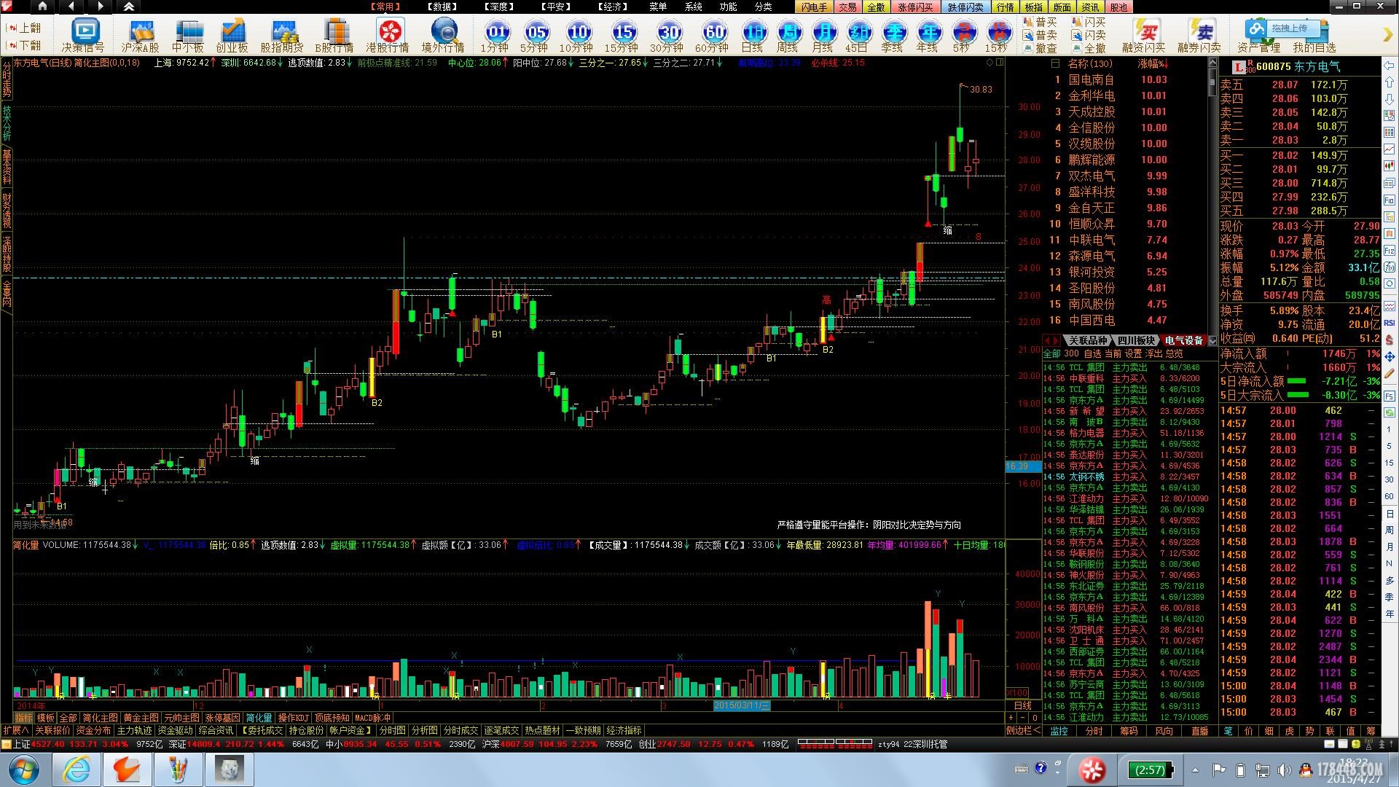Viewport: 1399px width, 787px height.
Task: Switch to 四川板块 sector tab
Action: tap(1136, 340)
